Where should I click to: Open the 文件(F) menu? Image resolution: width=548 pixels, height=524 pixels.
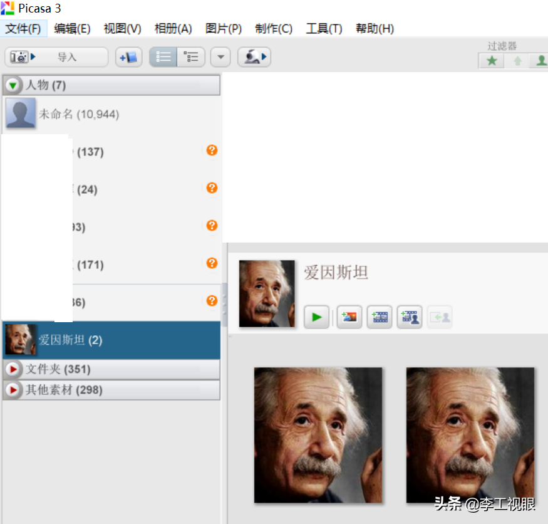[23, 29]
